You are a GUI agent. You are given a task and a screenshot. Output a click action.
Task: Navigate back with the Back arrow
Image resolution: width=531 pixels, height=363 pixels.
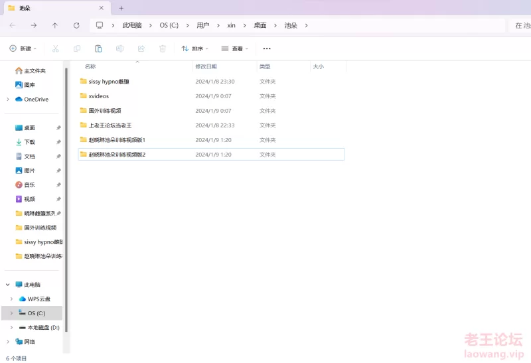pyautogui.click(x=13, y=25)
